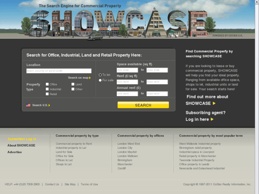Click the yellow arrow beside Log in here
259x194 pixels.
coord(212,119)
